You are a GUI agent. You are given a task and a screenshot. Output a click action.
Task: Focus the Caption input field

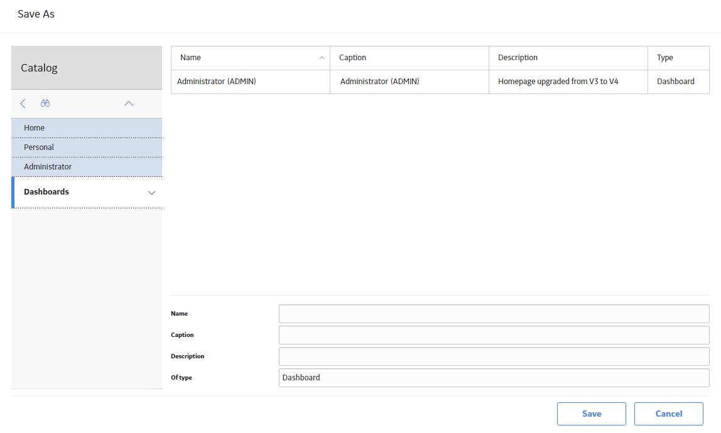click(x=494, y=335)
